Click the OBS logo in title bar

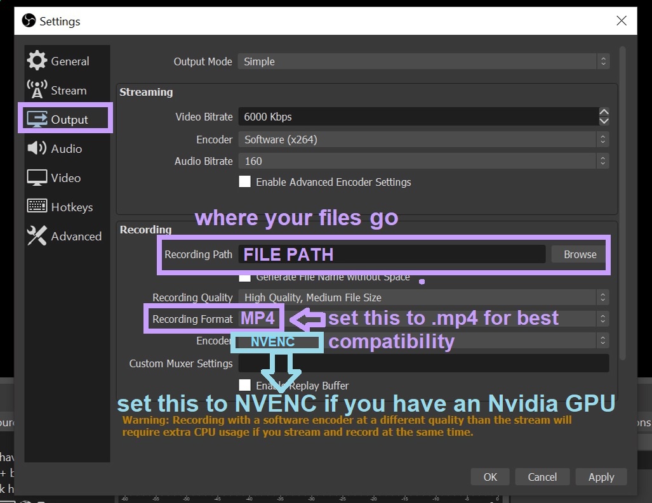coord(29,21)
